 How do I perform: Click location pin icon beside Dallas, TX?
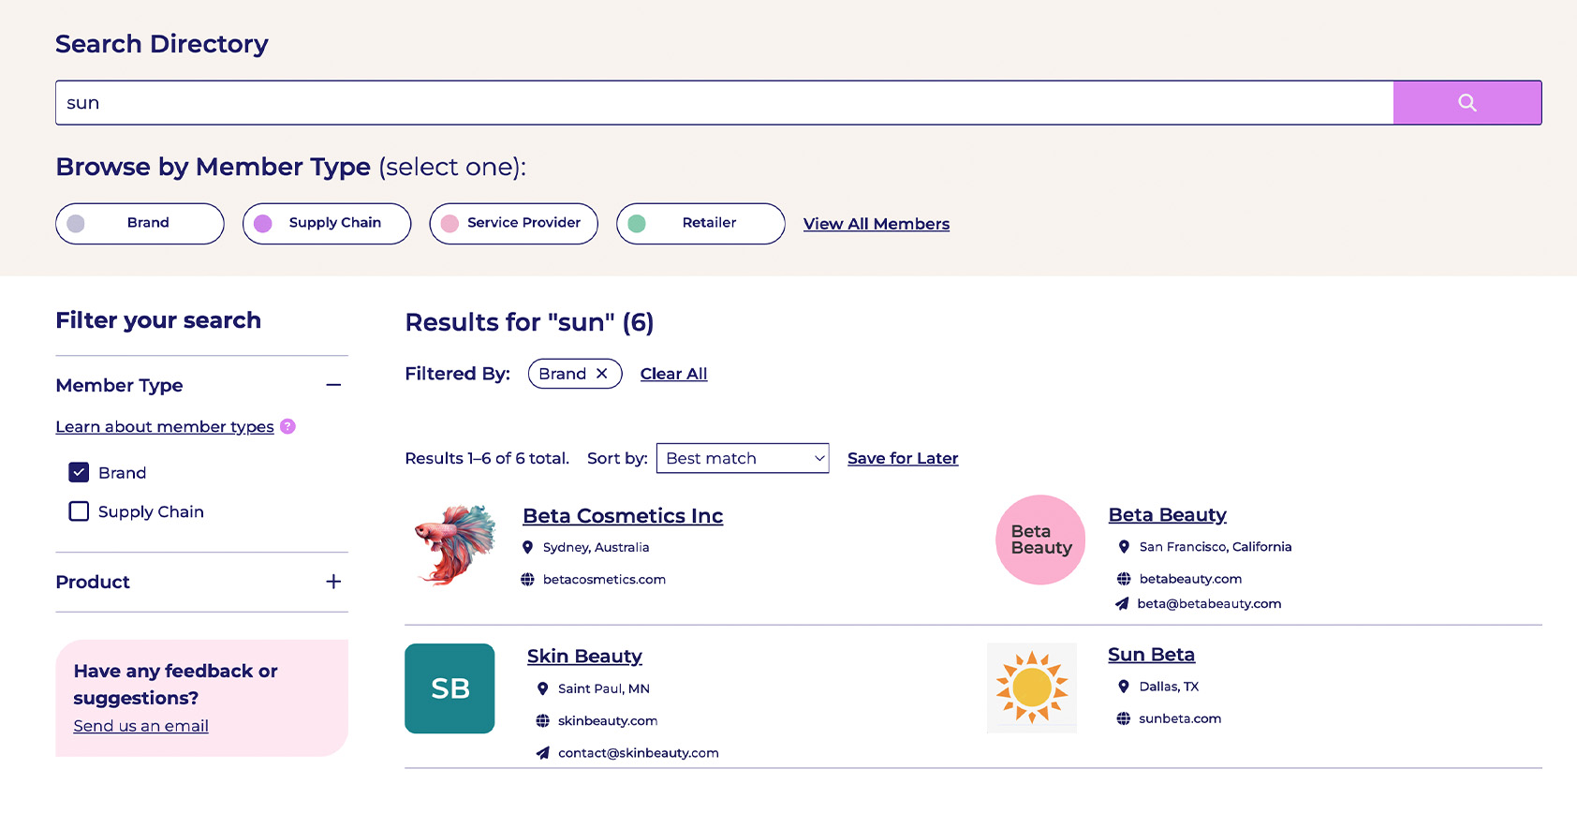point(1124,687)
